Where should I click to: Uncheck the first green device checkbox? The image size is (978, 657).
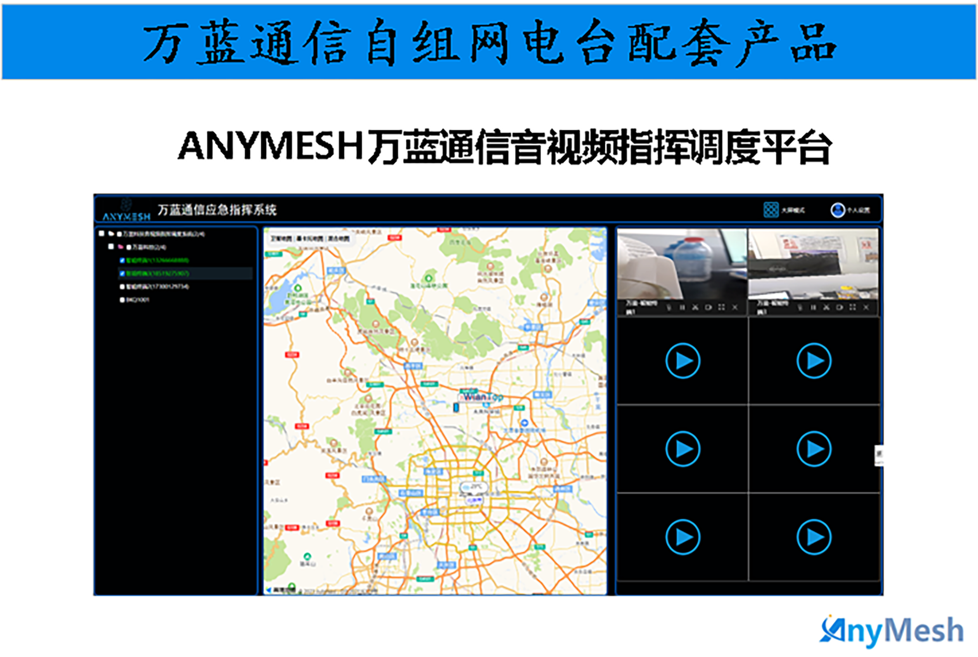122,260
